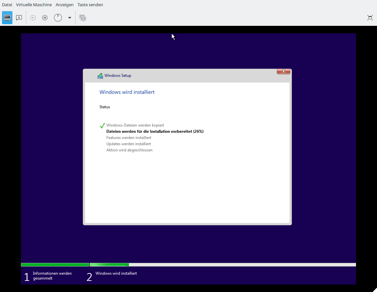Open the power options dropdown arrow
The height and width of the screenshot is (292, 377).
click(x=70, y=18)
